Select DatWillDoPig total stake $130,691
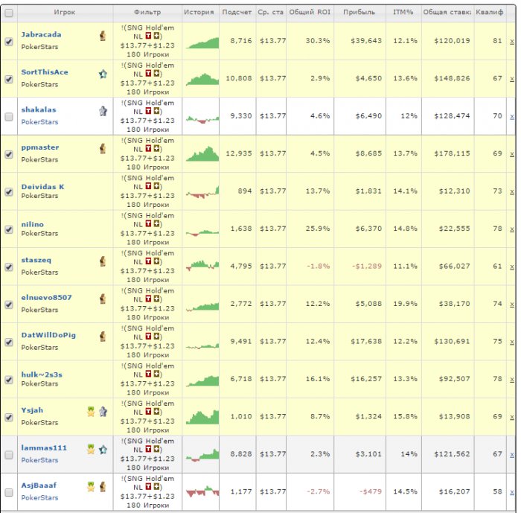 pyautogui.click(x=452, y=342)
